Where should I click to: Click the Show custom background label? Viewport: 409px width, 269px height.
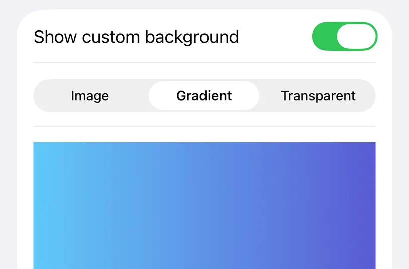pyautogui.click(x=136, y=37)
